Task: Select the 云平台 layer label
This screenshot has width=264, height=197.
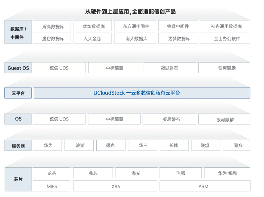Action: click(18, 93)
